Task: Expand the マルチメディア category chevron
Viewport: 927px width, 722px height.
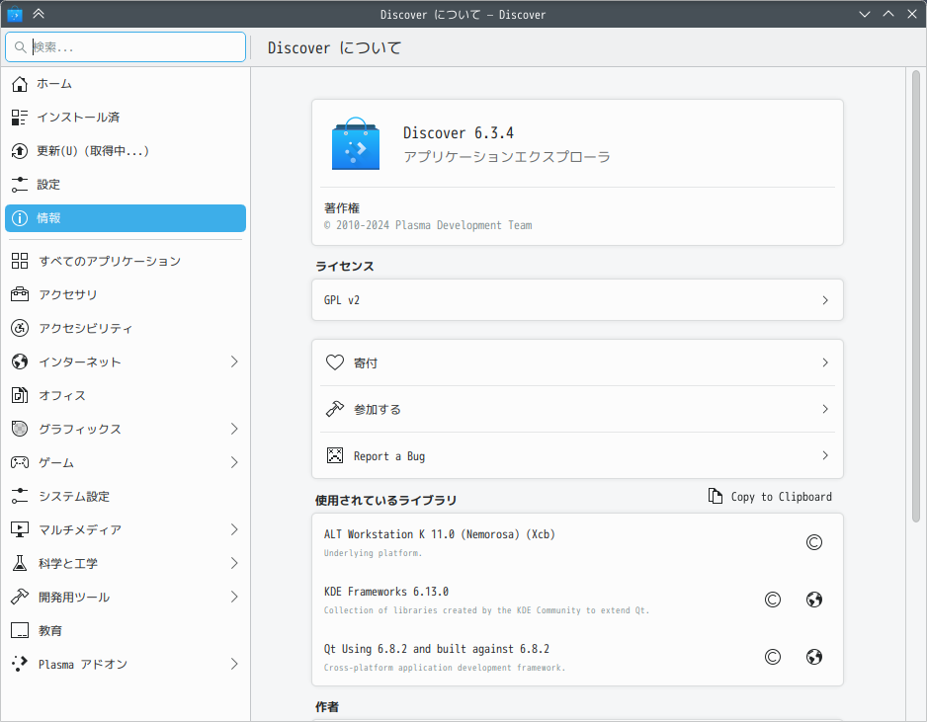Action: click(x=234, y=529)
